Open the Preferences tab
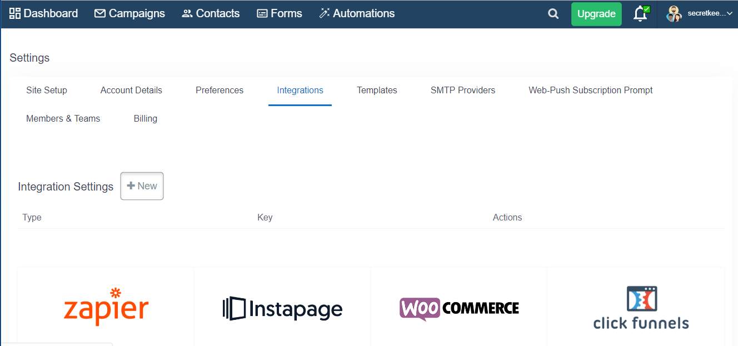Viewport: 738px width, 346px height. 220,90
